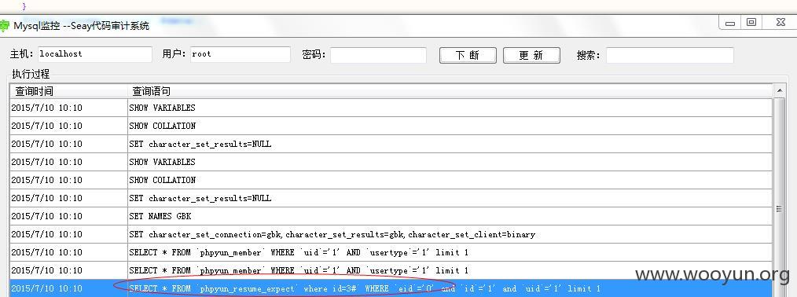Focus the 搜索 search field
The width and height of the screenshot is (797, 297).
670,55
